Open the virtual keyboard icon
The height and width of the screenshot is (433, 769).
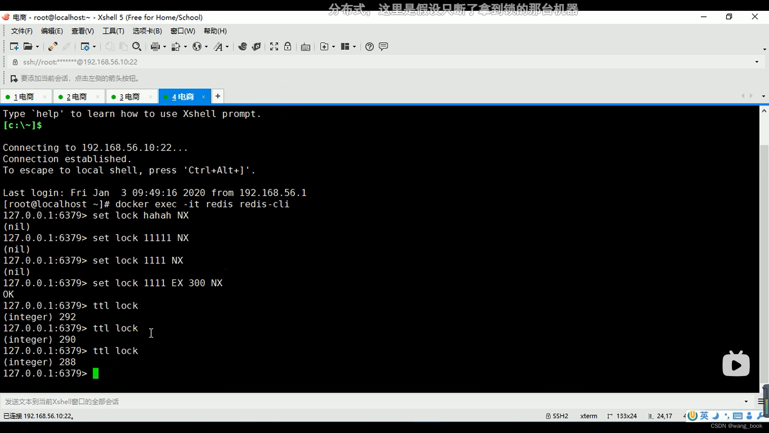coord(306,47)
